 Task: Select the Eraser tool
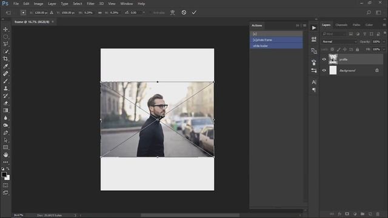tap(5, 103)
